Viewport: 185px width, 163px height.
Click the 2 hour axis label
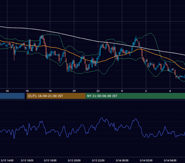tap(146, 91)
